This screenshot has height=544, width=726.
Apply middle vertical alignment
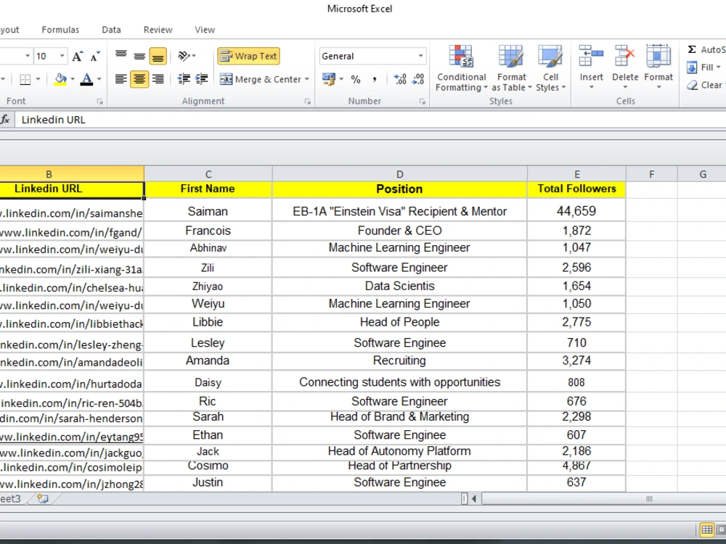(139, 56)
